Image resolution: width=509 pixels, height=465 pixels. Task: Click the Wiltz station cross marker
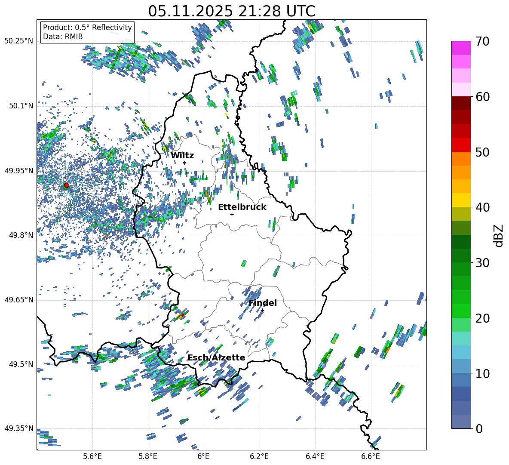pos(185,163)
